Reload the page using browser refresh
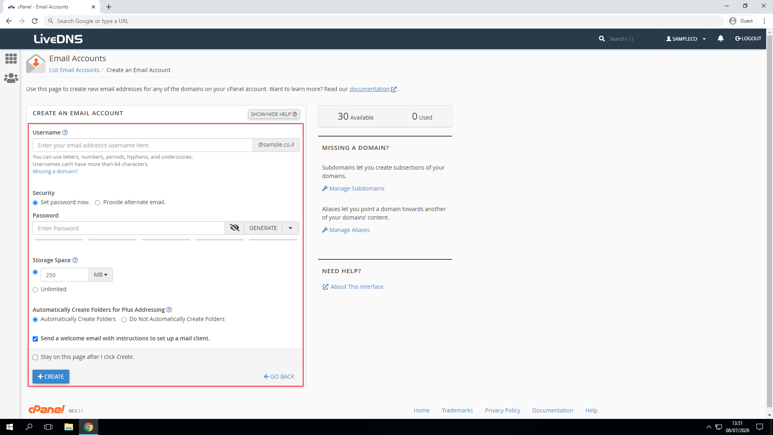 35,21
